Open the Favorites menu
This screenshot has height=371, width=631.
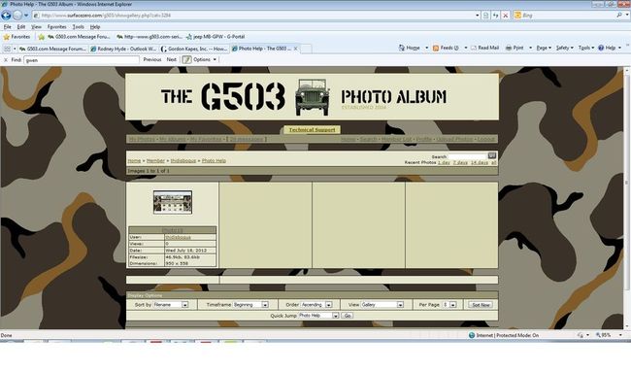[x=56, y=26]
